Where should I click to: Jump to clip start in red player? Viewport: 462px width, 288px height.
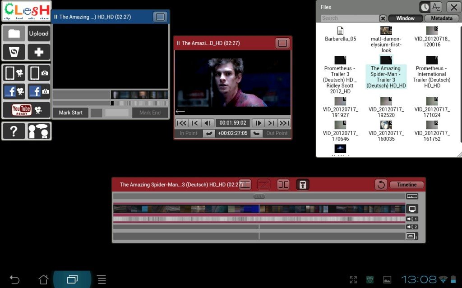(x=181, y=123)
